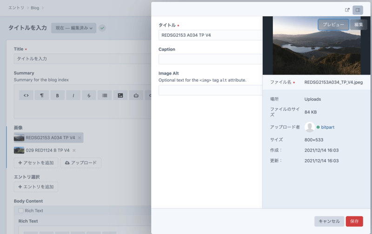Click the キャンセル button
This screenshot has height=234, width=372.
329,221
